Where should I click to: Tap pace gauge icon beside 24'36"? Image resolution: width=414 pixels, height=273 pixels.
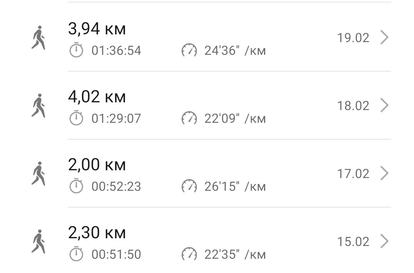[189, 51]
